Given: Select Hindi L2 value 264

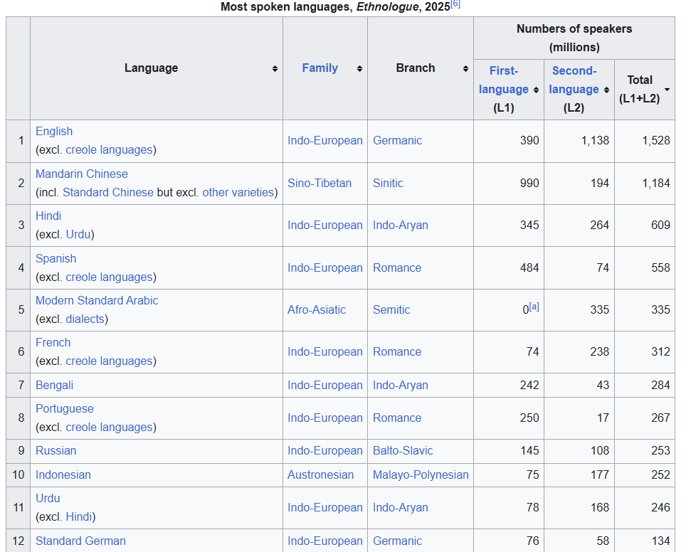Looking at the screenshot, I should click(x=599, y=225).
